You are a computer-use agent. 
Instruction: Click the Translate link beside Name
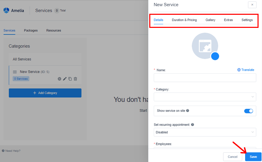point(245,70)
